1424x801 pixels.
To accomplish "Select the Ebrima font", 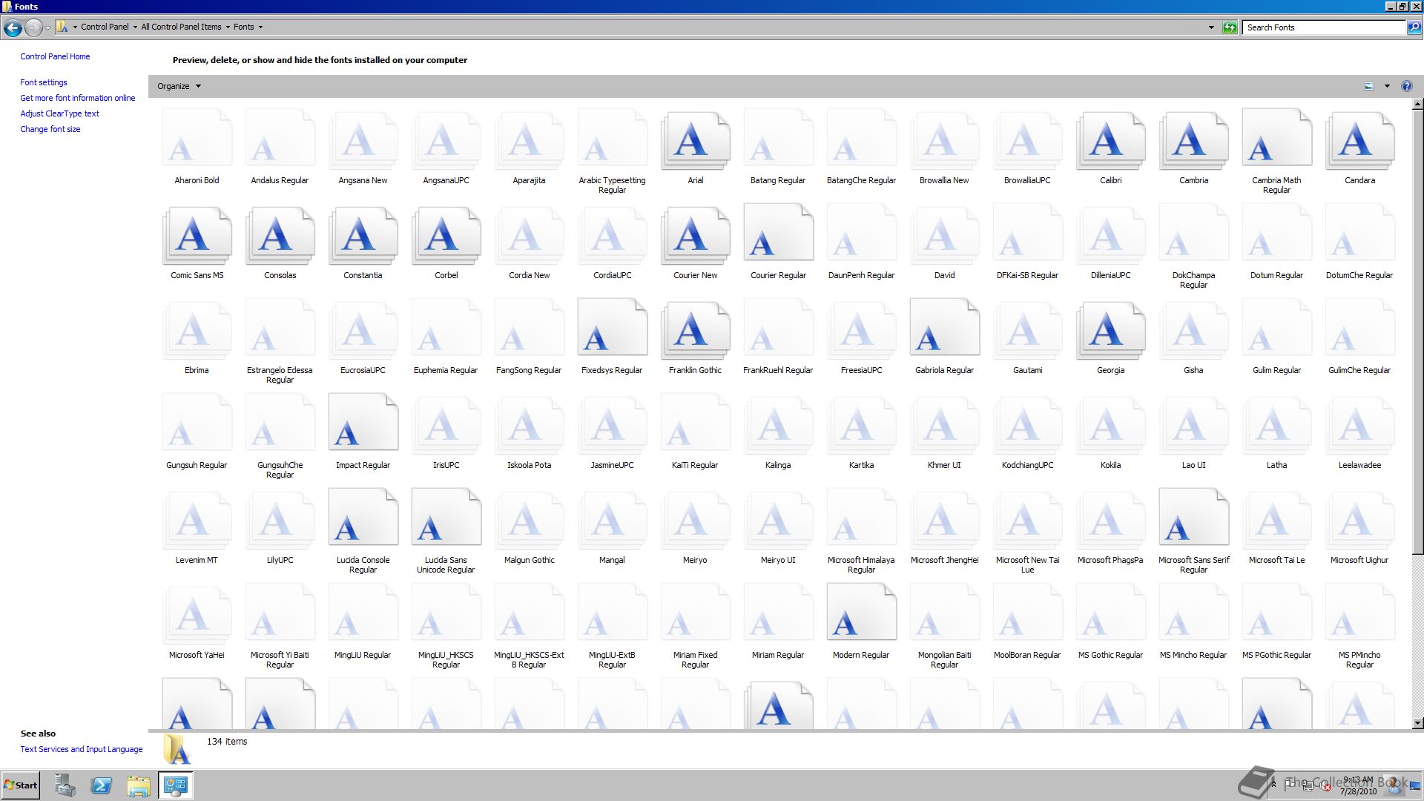I will click(197, 331).
